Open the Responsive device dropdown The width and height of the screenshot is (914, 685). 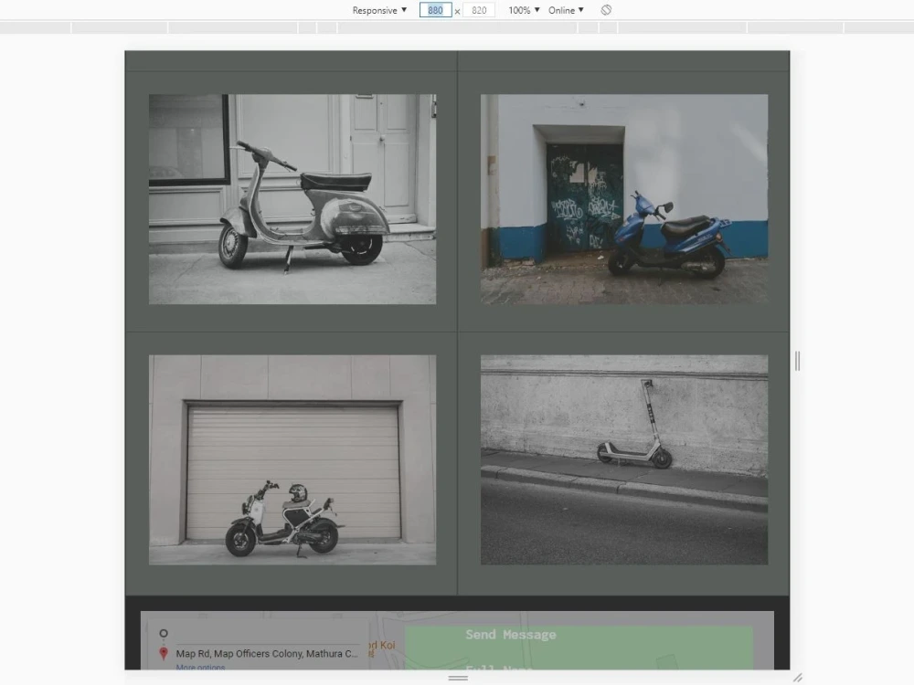379,10
